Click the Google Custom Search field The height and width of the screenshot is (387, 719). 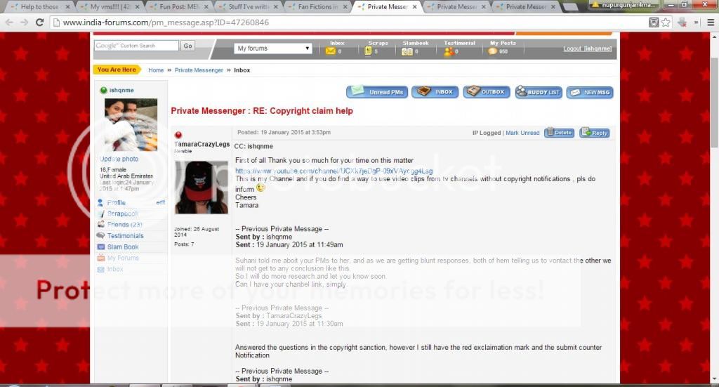(x=137, y=46)
